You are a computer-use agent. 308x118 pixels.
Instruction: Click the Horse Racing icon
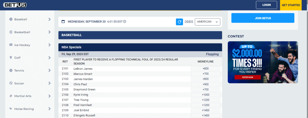[11, 109]
